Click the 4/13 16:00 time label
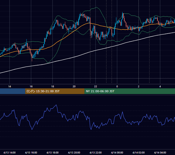This screenshot has height=155, width=175. pyautogui.click(x=31, y=152)
